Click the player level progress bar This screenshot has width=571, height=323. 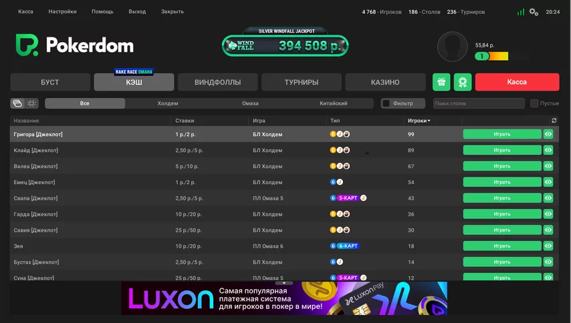coord(491,56)
